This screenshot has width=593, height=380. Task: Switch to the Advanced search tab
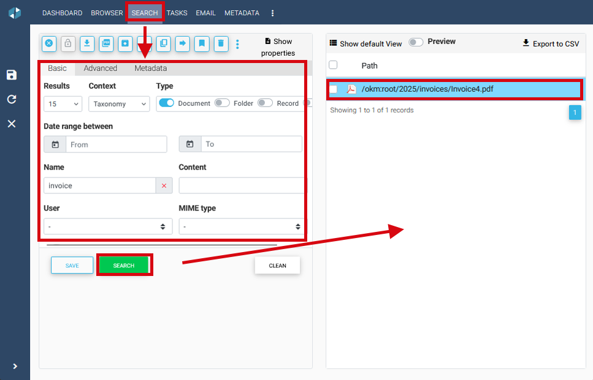click(100, 69)
